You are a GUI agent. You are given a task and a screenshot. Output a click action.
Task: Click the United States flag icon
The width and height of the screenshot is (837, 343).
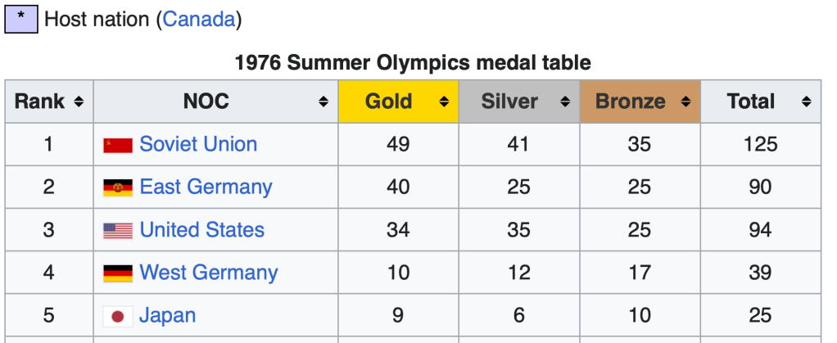(x=118, y=231)
